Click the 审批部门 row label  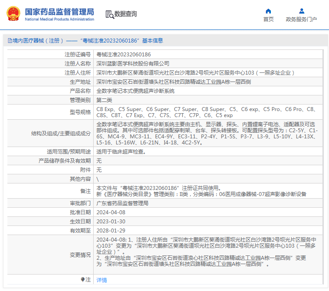pyautogui.click(x=80, y=203)
